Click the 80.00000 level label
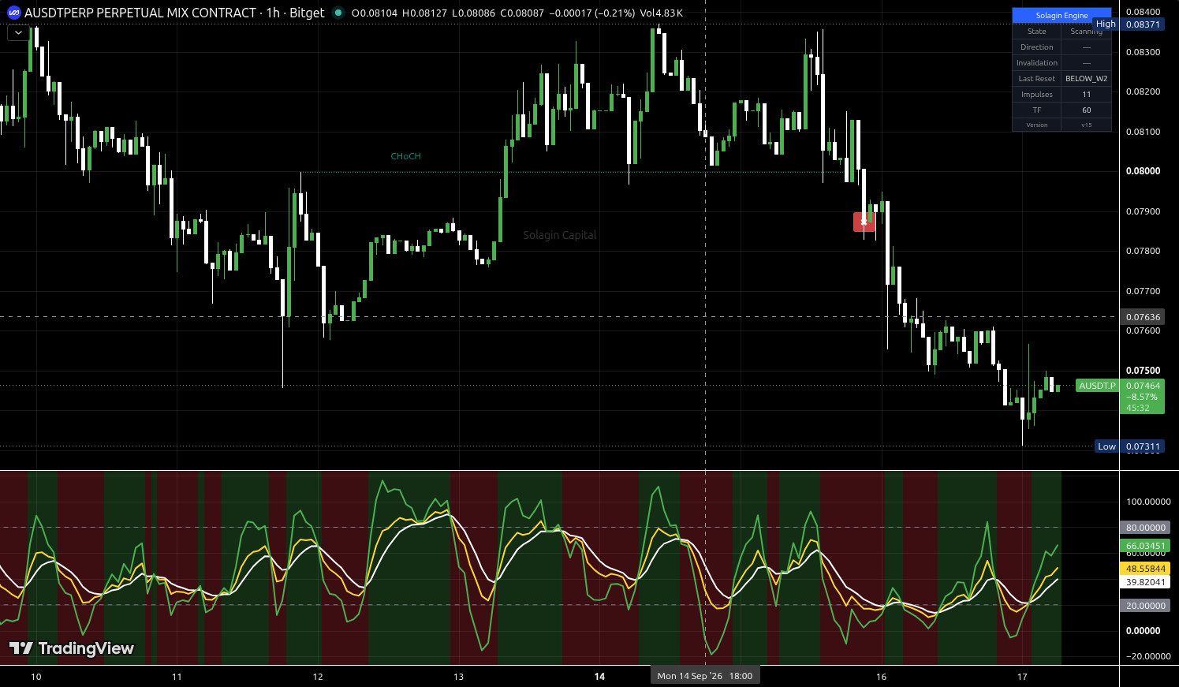 pyautogui.click(x=1146, y=528)
